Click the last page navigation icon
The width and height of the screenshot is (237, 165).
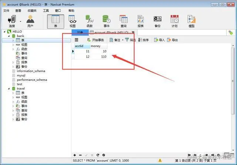click(213, 155)
